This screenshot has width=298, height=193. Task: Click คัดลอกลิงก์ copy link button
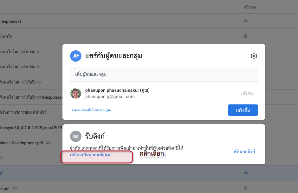244,152
